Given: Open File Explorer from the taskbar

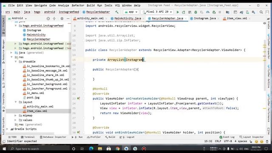Looking at the screenshot, I should click(x=100, y=149).
